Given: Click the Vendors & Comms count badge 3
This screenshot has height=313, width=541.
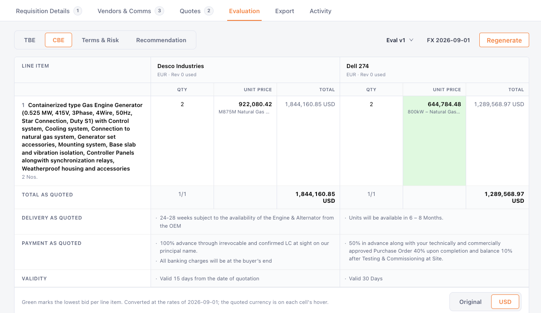Looking at the screenshot, I should tap(159, 11).
